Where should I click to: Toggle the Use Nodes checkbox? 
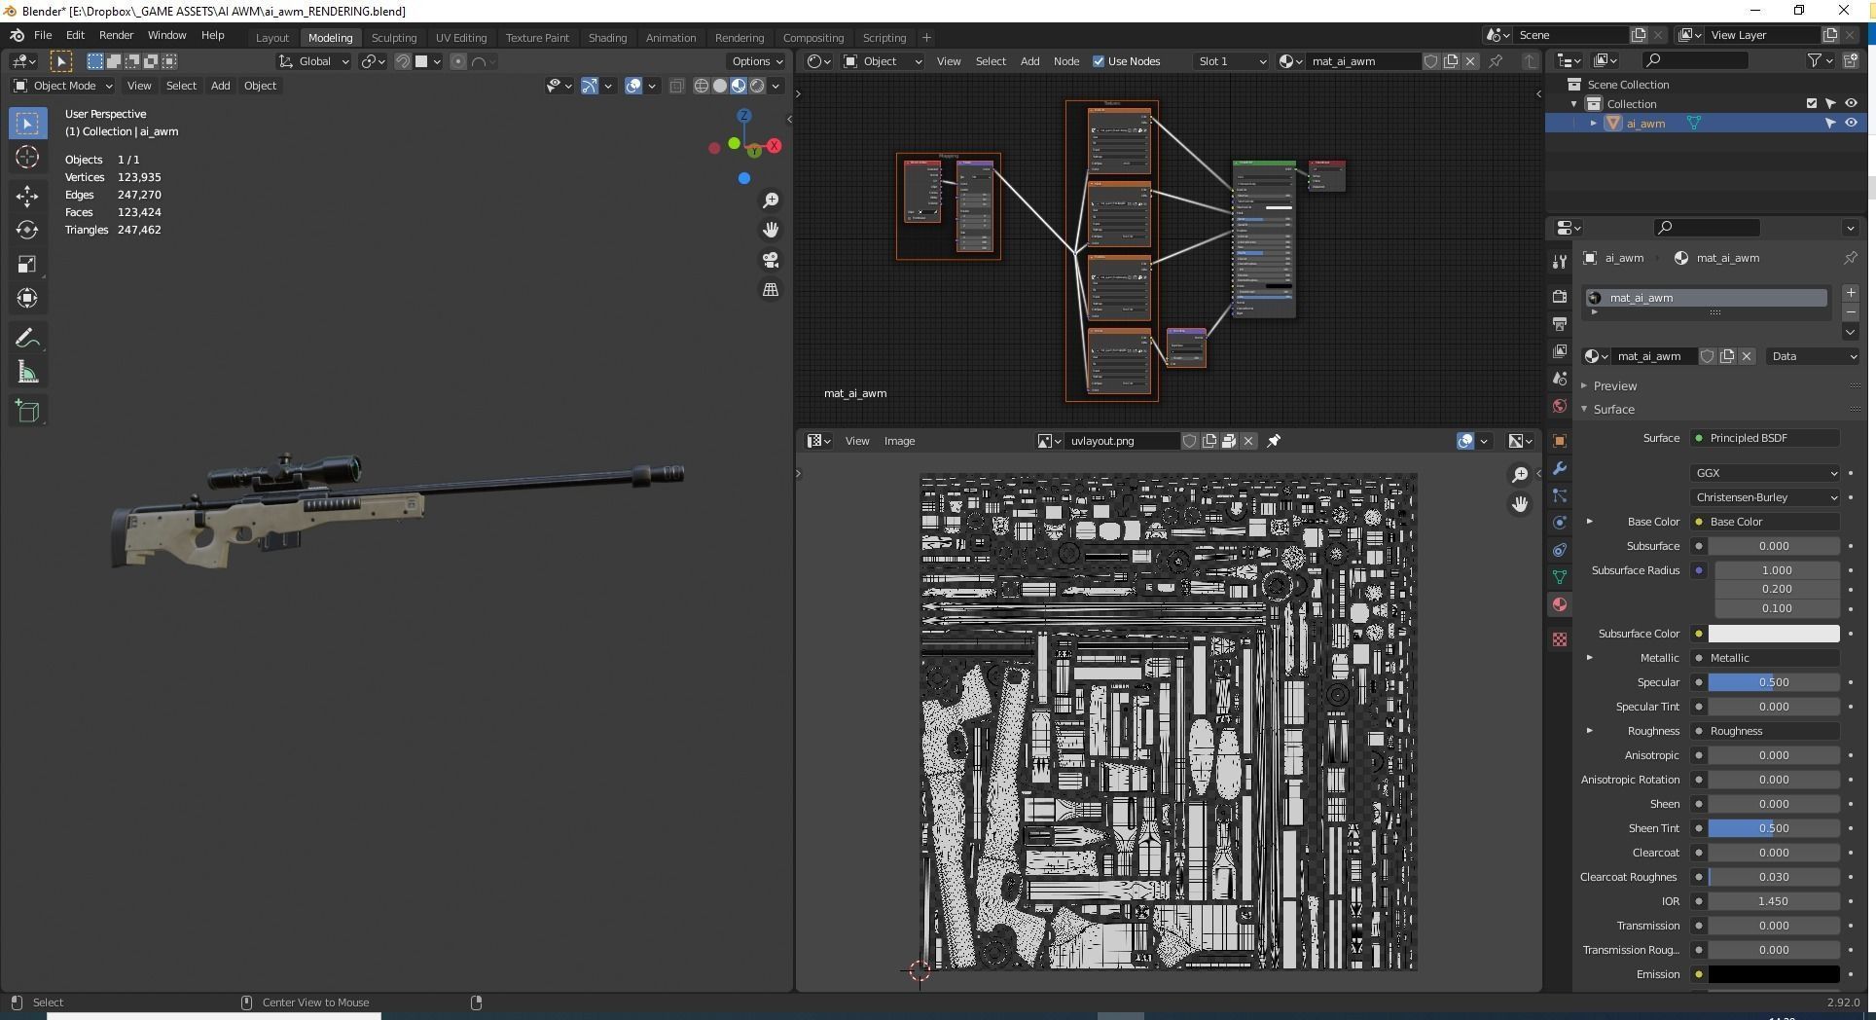pyautogui.click(x=1100, y=60)
